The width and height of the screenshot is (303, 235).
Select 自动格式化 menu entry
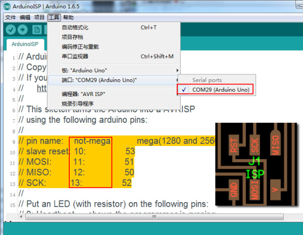point(114,27)
